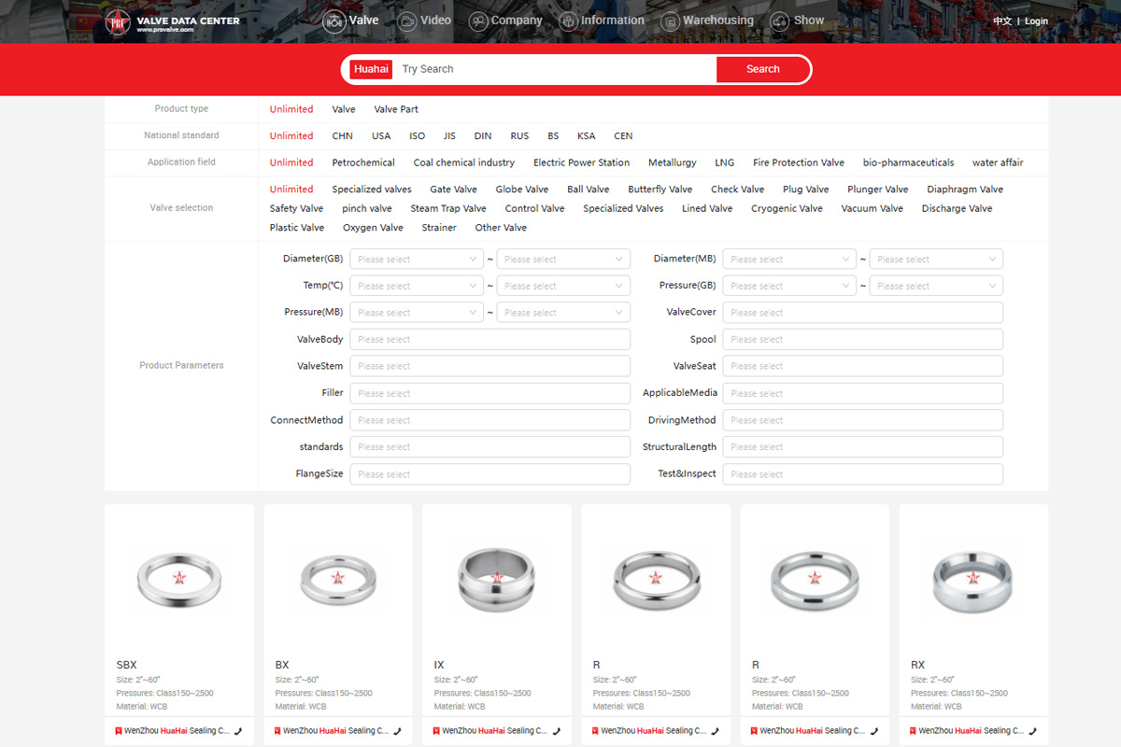Select Valve Part product type
This screenshot has width=1121, height=747.
pos(396,109)
